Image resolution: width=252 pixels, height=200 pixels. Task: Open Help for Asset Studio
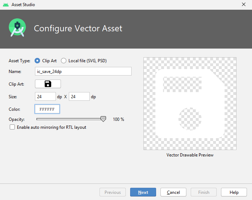coord(234,192)
